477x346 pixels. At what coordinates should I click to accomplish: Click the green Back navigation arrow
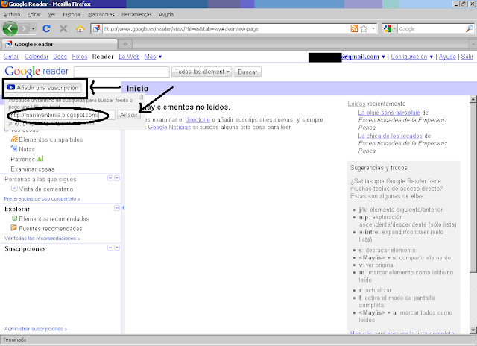click(10, 29)
